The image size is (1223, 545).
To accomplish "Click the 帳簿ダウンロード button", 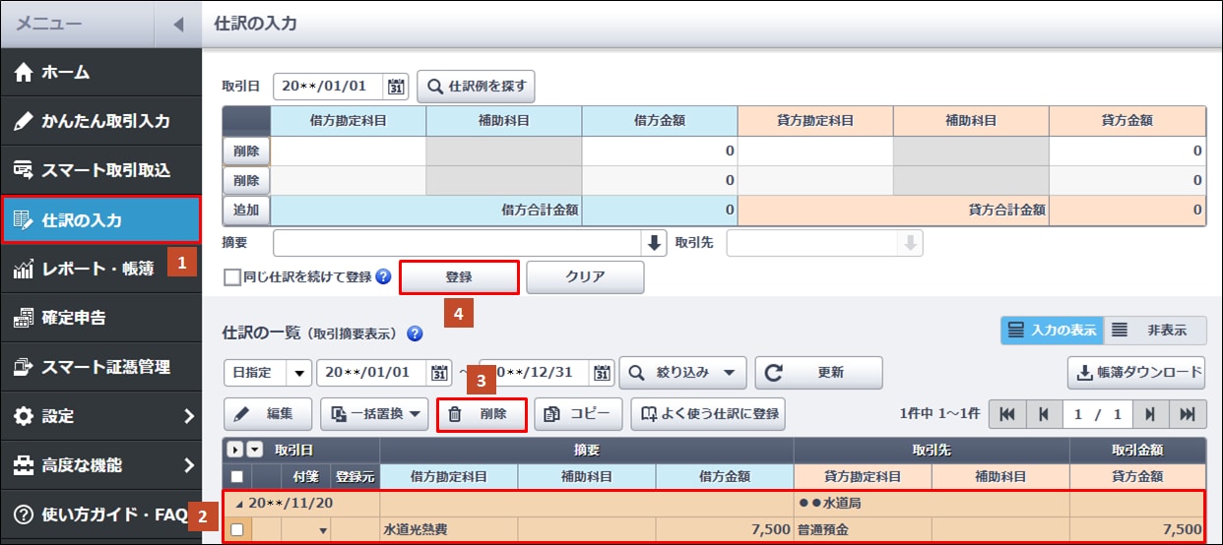I will 1135,373.
